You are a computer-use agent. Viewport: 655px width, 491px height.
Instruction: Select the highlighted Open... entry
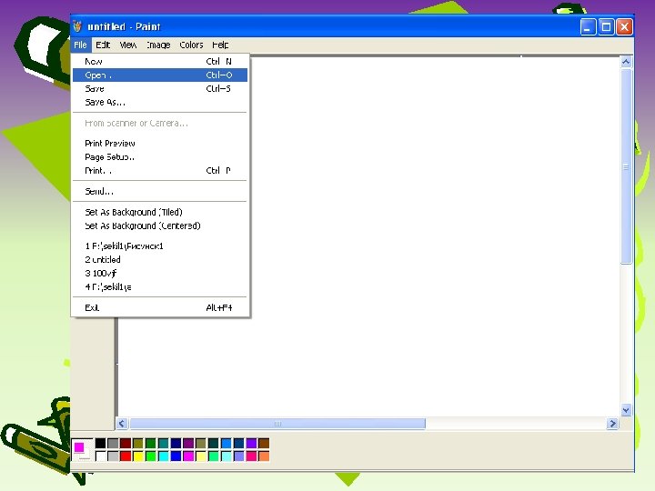click(160, 75)
